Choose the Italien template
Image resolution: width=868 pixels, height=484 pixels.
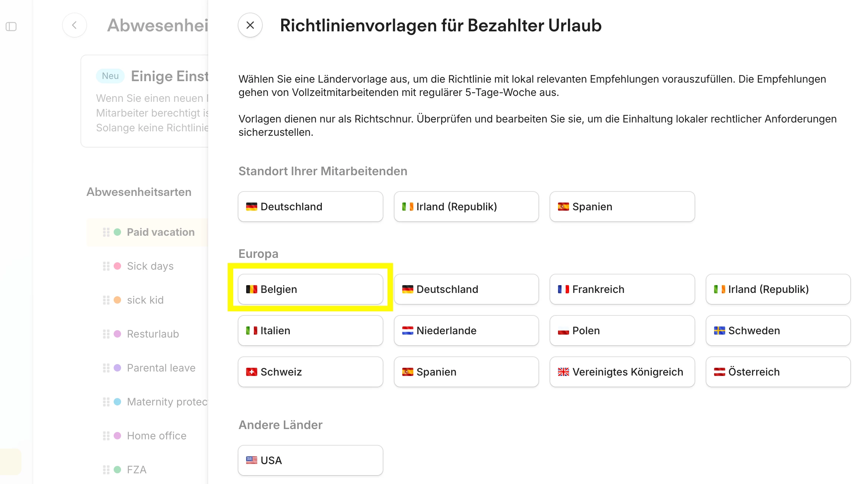pyautogui.click(x=310, y=331)
